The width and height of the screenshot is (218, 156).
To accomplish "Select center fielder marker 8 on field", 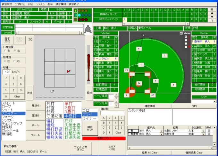I will pyautogui.click(x=139, y=49).
